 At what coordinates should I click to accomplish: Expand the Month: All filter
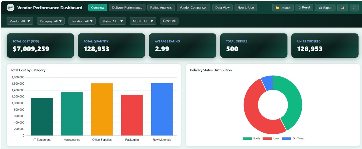tap(143, 21)
